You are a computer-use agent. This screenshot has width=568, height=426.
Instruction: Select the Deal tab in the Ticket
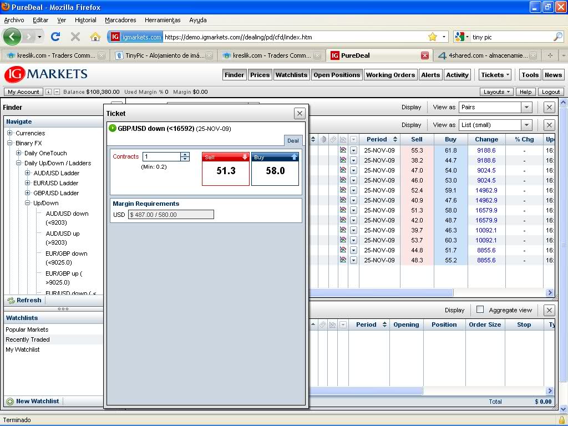coord(293,140)
